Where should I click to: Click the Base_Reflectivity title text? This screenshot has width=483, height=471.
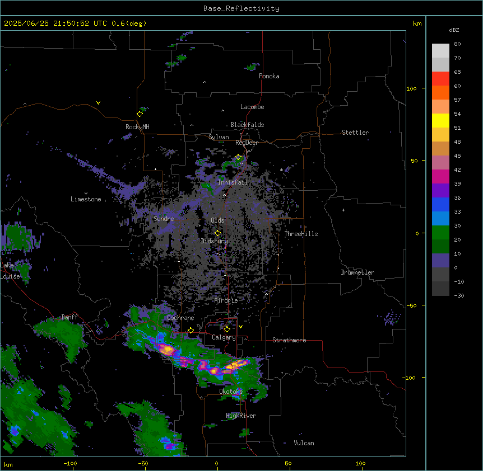point(241,8)
